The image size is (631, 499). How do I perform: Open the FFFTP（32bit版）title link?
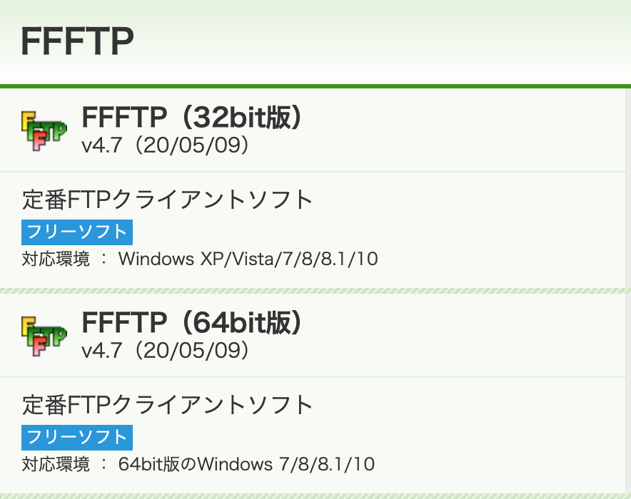(x=191, y=119)
